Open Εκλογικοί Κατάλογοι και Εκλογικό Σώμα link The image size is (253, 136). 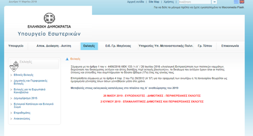[34, 105]
